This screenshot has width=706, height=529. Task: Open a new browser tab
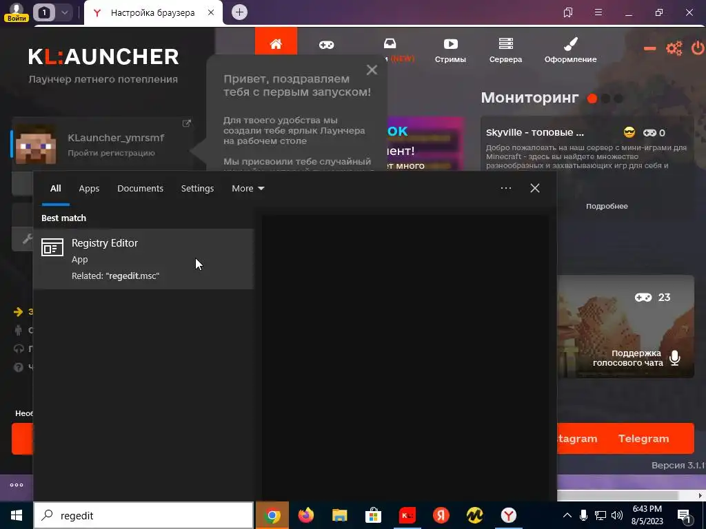click(x=239, y=12)
